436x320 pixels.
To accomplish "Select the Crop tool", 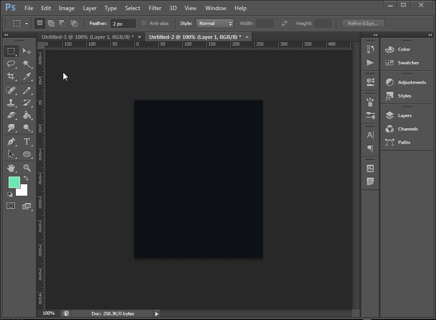I will 12,77.
